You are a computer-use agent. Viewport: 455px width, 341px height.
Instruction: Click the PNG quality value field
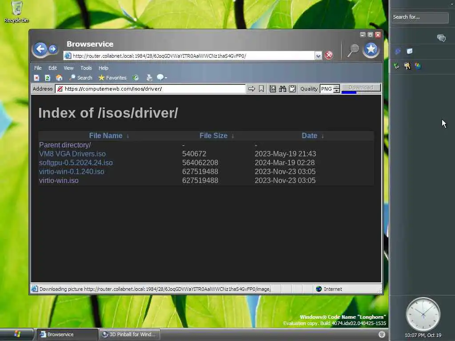(327, 89)
